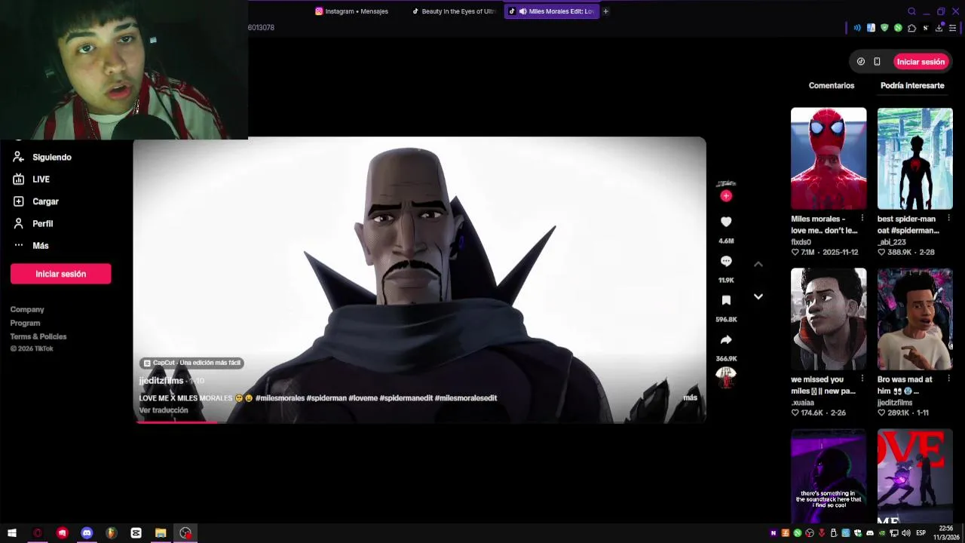Share the video using the arrow icon

point(726,339)
